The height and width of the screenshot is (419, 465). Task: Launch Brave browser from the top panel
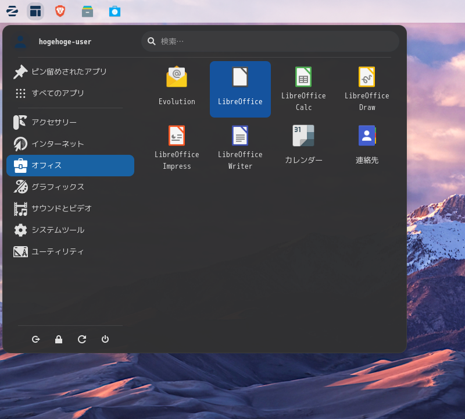click(x=60, y=11)
